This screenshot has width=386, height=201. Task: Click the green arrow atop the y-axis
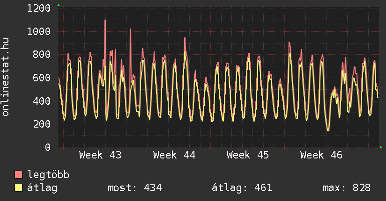point(59,5)
